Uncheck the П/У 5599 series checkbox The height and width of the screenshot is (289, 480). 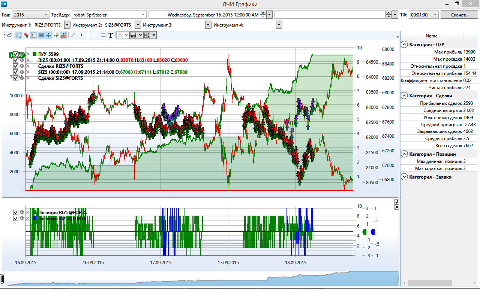coord(16,54)
